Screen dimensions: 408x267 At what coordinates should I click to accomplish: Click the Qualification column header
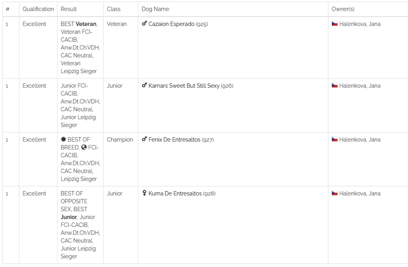38,9
